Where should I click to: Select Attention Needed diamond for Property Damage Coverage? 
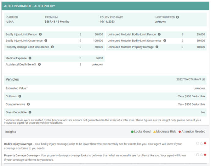click(x=205, y=155)
